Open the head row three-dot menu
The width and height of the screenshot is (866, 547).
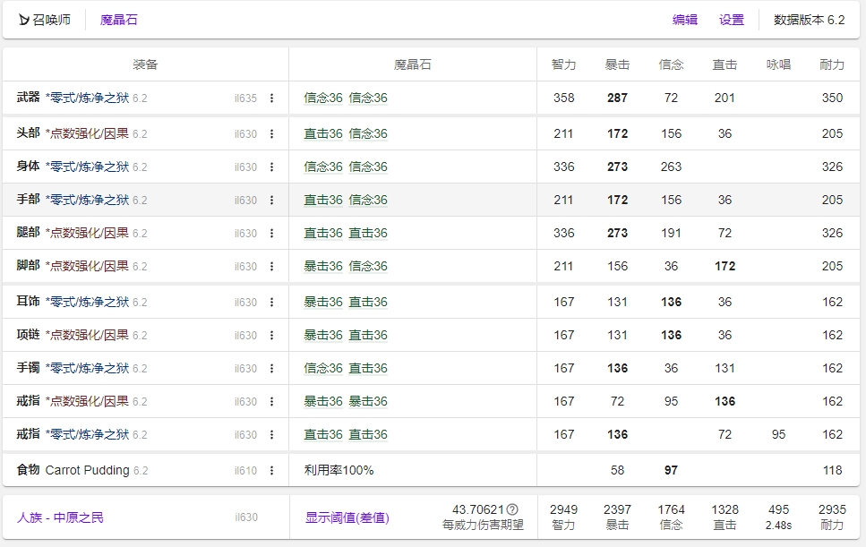[271, 134]
